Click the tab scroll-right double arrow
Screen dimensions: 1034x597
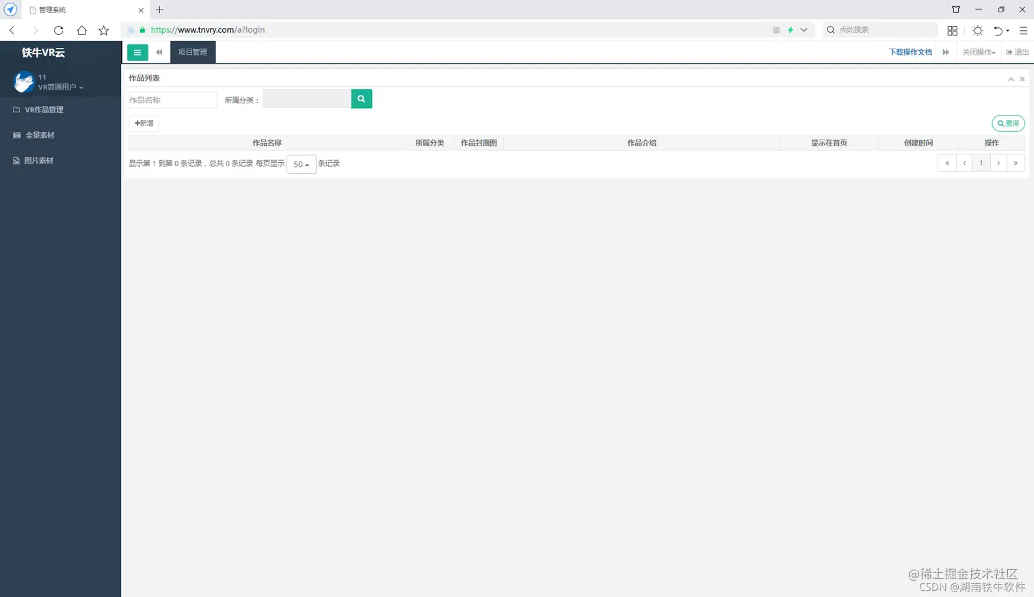946,52
